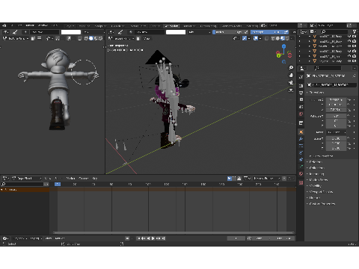
Task: Toggle viewport overlays in right viewport
Action: tap(256, 38)
